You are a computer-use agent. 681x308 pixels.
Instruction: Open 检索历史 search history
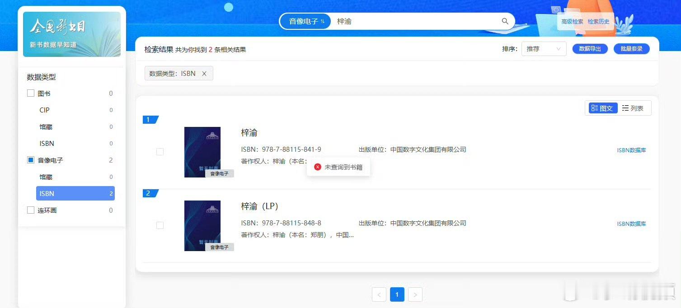(598, 21)
